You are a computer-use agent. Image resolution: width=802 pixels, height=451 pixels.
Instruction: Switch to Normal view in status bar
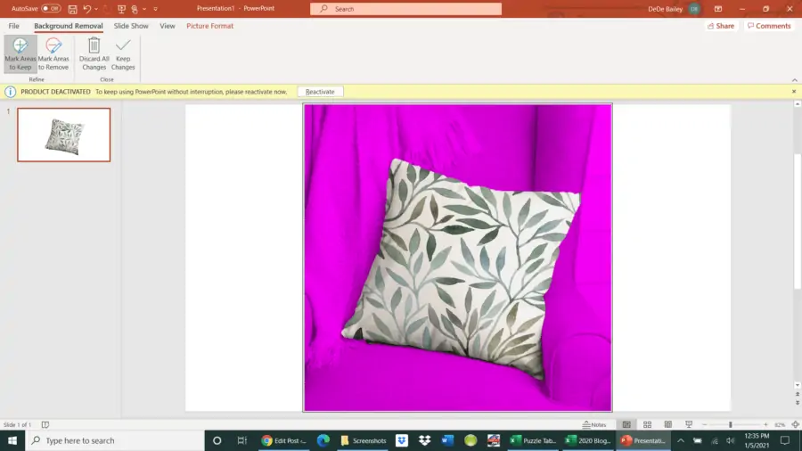click(x=626, y=424)
